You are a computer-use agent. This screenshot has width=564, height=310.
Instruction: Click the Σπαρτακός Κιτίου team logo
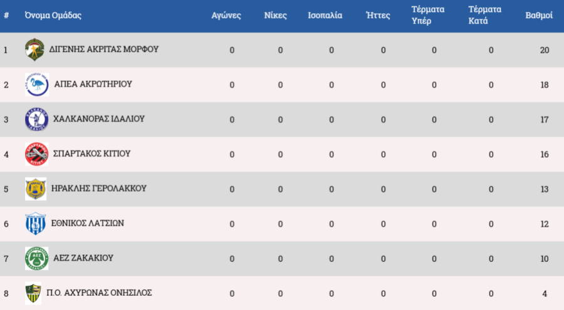point(36,153)
